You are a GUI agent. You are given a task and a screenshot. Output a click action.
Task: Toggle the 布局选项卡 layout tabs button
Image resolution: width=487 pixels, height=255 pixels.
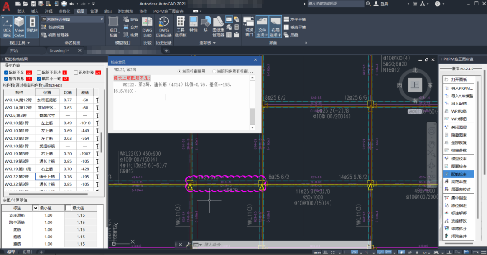point(276,27)
